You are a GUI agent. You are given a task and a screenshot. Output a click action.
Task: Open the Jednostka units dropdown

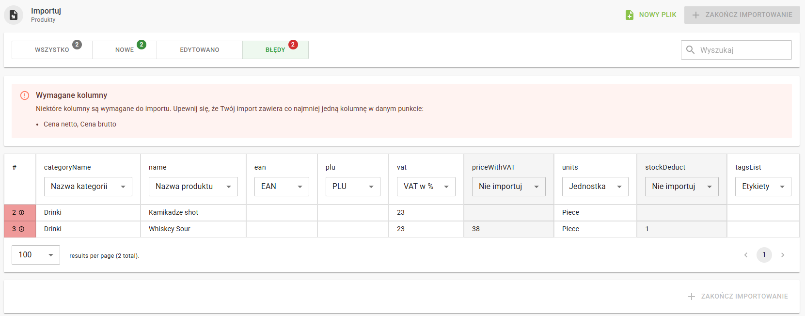595,187
